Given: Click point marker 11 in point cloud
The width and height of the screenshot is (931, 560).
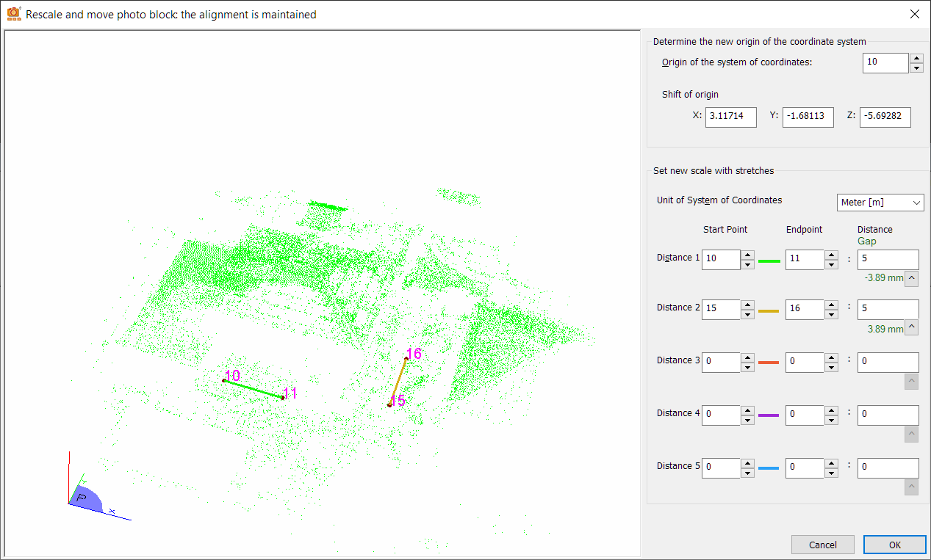Looking at the screenshot, I should pos(282,398).
